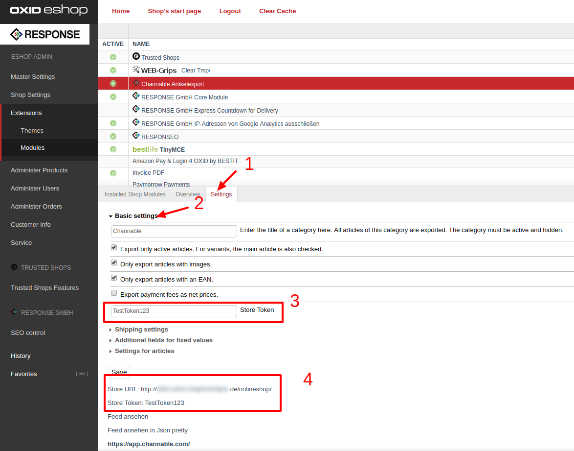Click active status icon for WEB-Grips
Viewport: 574px width, 451px height.
[x=113, y=70]
